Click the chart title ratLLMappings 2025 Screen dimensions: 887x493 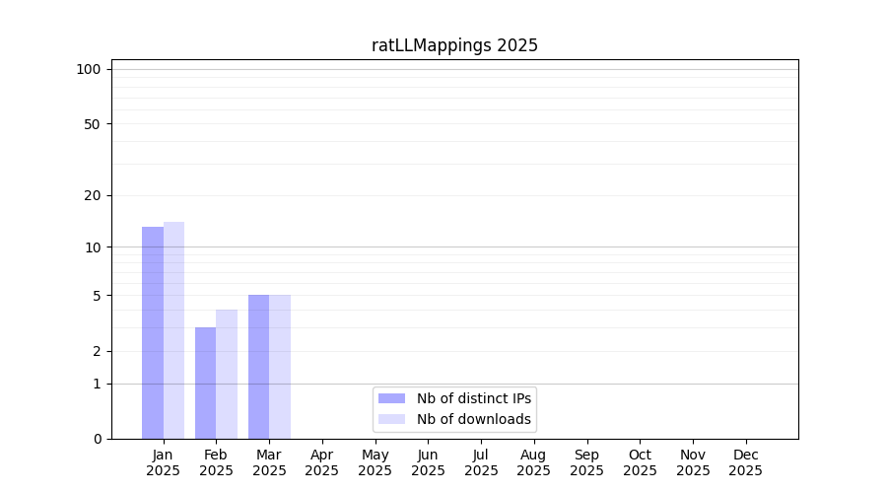click(454, 45)
